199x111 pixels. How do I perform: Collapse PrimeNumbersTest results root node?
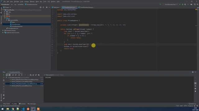click(x=7, y=77)
